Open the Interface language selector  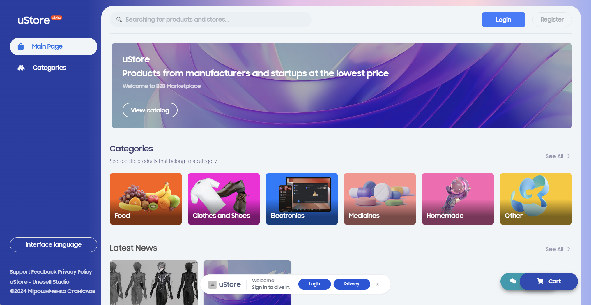click(x=54, y=245)
